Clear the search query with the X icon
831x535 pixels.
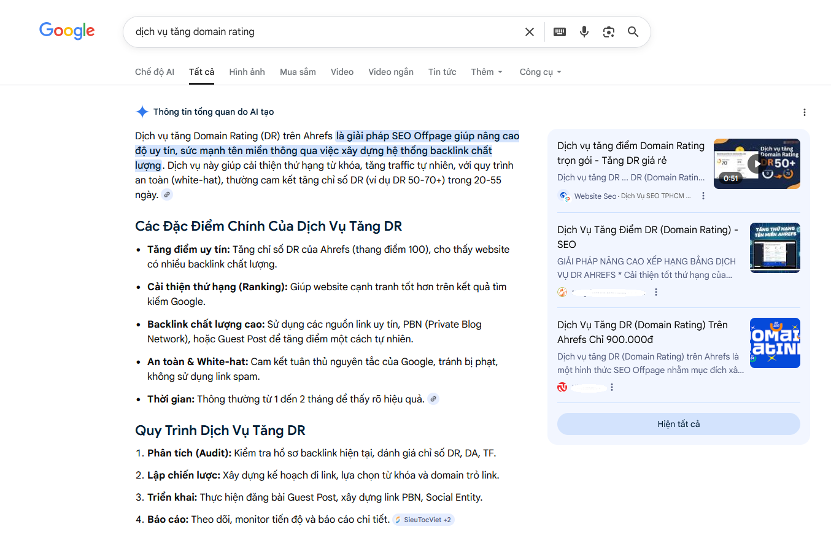point(529,31)
